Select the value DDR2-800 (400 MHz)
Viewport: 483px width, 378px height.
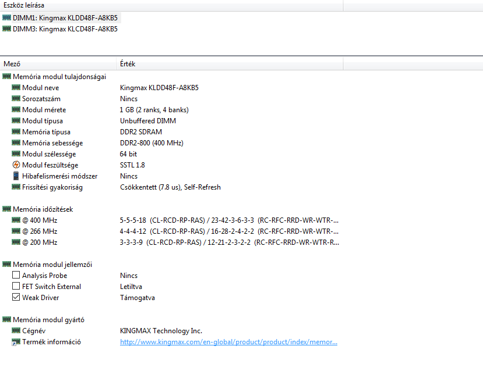point(151,143)
